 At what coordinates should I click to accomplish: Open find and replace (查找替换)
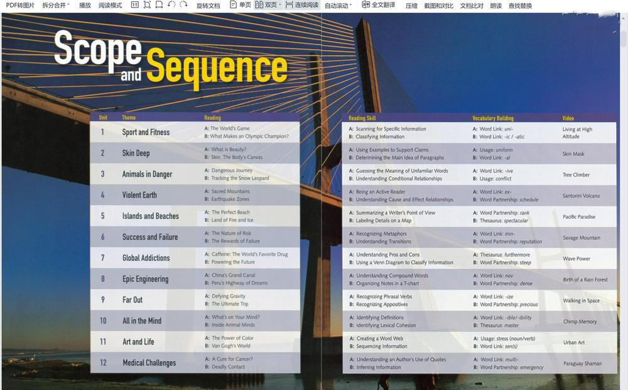tap(520, 5)
